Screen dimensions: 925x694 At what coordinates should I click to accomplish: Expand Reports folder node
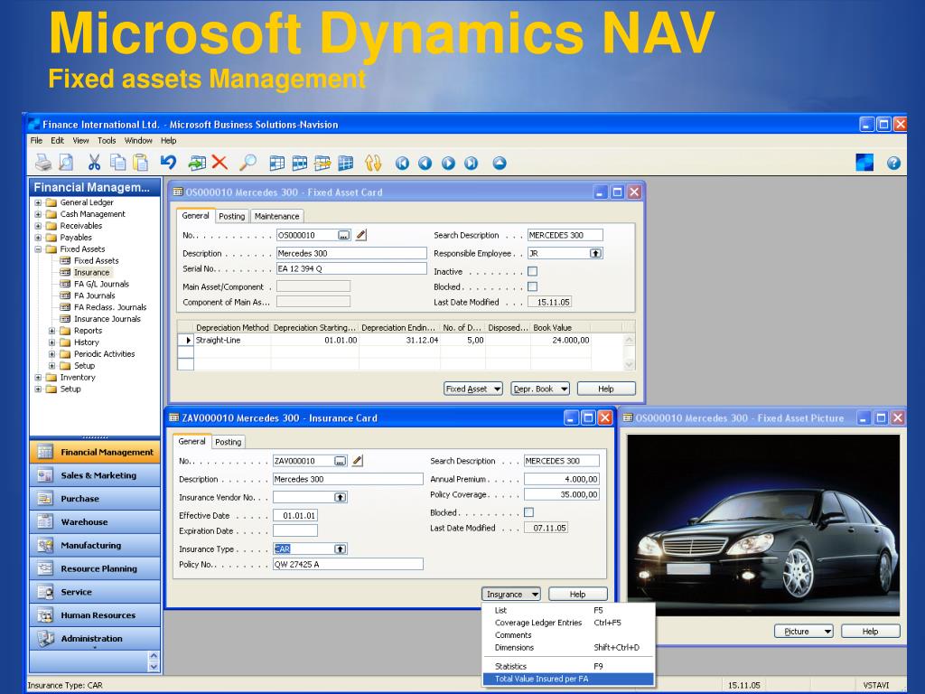pos(51,331)
